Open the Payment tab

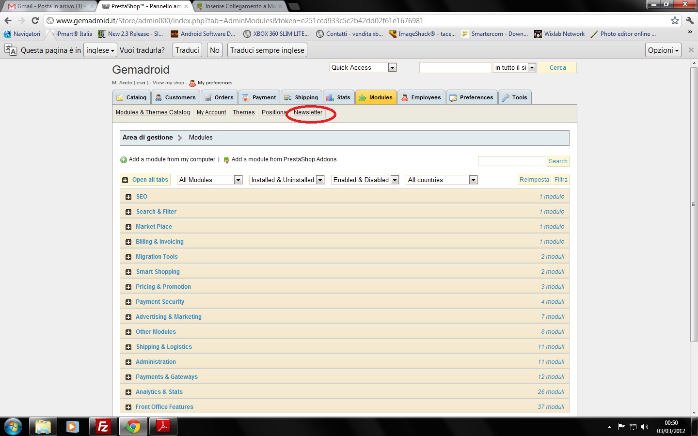pyautogui.click(x=259, y=97)
